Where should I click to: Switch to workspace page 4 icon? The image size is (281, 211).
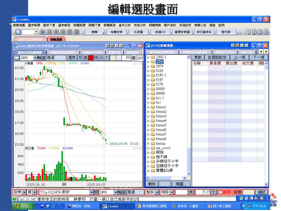pyautogui.click(x=266, y=32)
